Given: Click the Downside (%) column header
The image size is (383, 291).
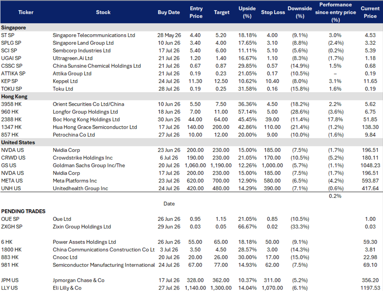Looking at the screenshot, I should pyautogui.click(x=300, y=12).
